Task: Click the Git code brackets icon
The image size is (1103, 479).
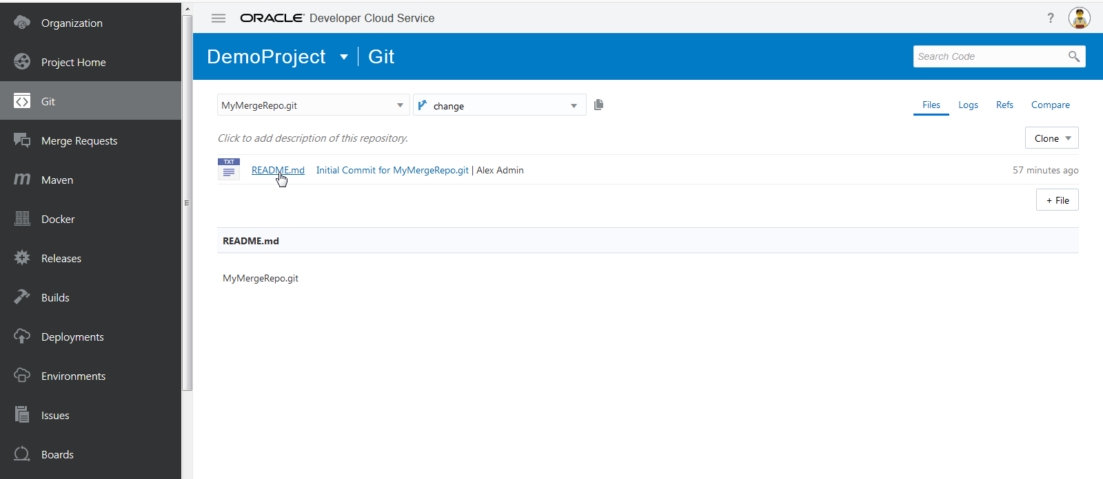Action: (x=22, y=101)
